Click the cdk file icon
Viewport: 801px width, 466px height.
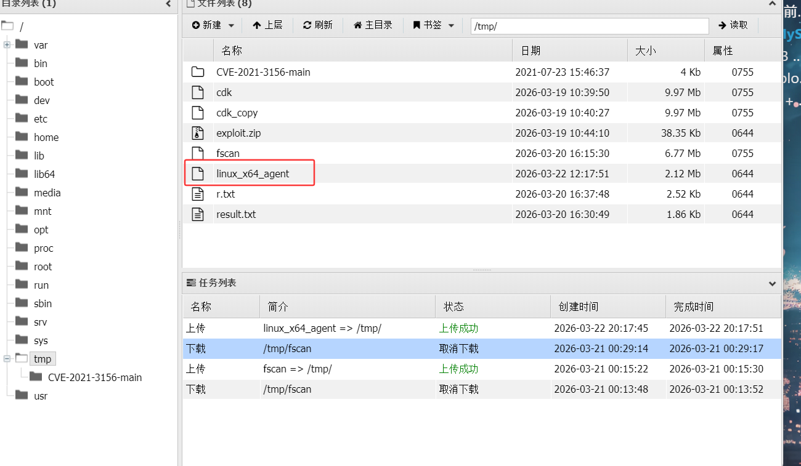tap(197, 92)
